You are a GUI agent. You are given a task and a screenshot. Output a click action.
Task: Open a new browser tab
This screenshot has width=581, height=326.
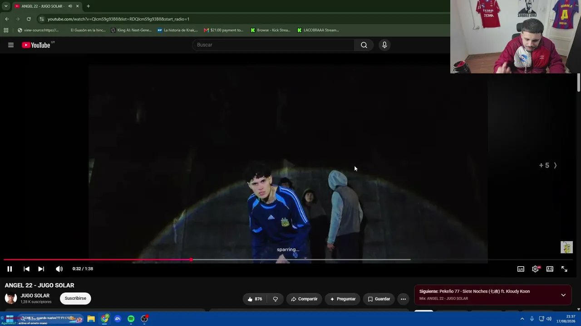coord(88,6)
